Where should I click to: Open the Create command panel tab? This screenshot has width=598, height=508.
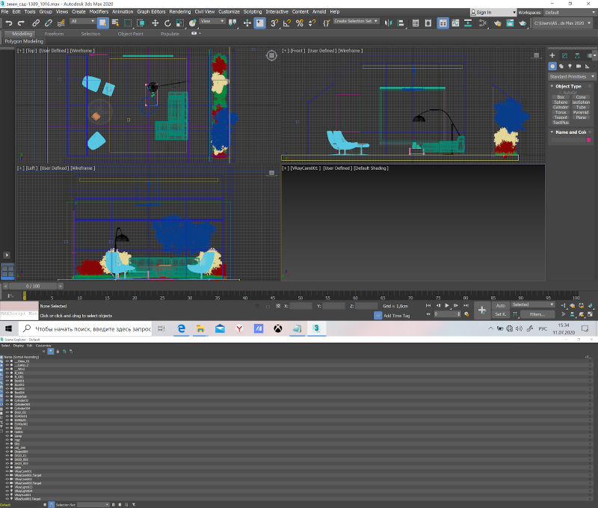click(x=552, y=55)
